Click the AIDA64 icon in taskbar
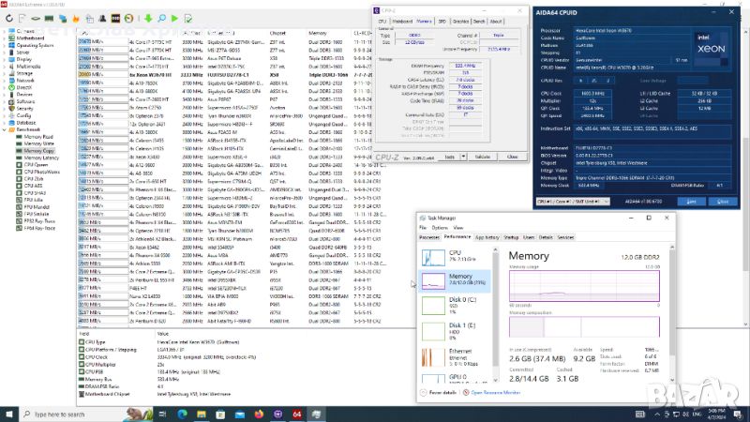The width and height of the screenshot is (750, 422). pos(296,413)
